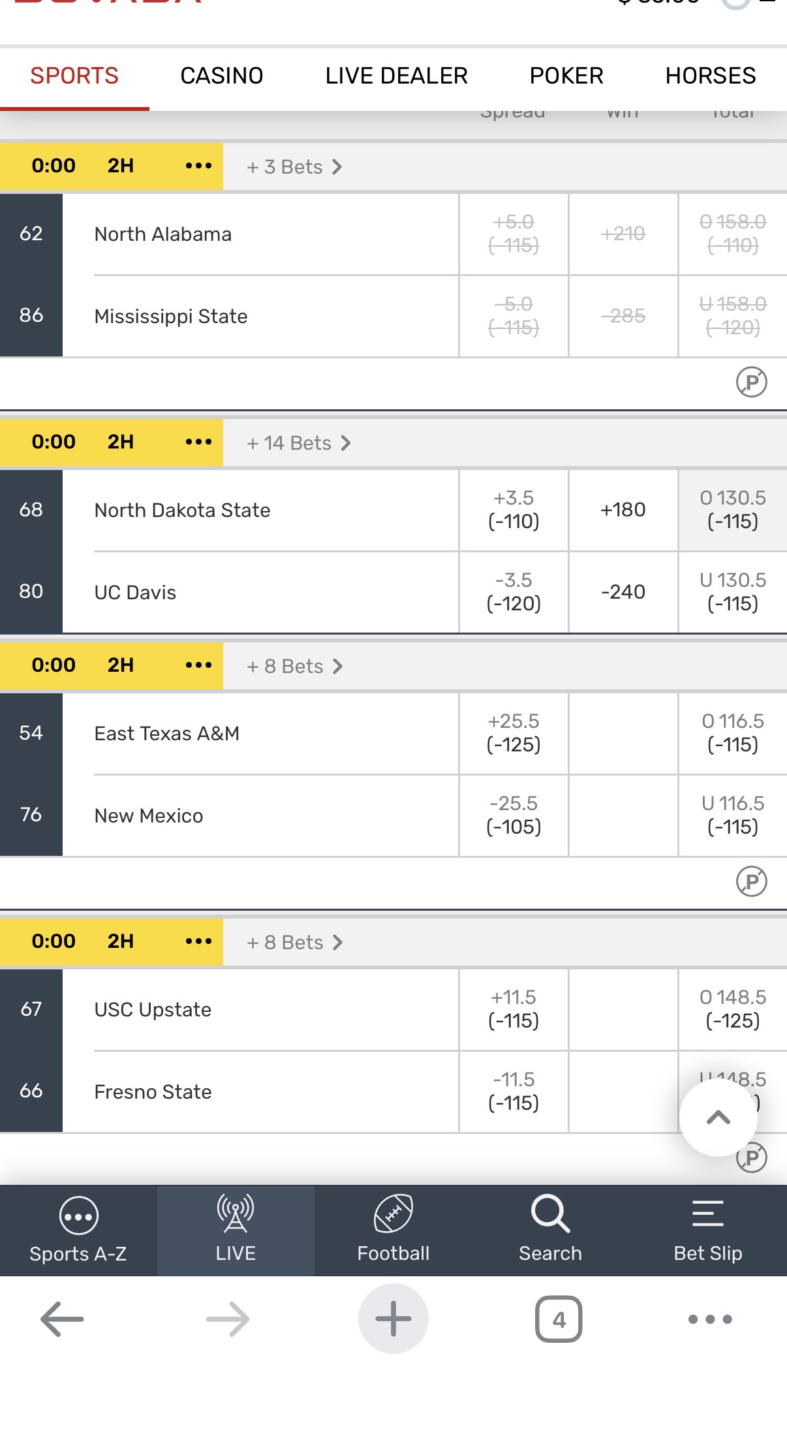This screenshot has width=787, height=1429.
Task: Open browser tabs counter showing 4
Action: (x=559, y=1319)
